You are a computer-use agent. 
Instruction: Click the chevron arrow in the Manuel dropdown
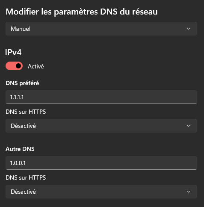(x=189, y=29)
